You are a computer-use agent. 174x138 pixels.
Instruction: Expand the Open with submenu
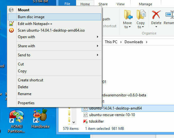(x=54, y=37)
